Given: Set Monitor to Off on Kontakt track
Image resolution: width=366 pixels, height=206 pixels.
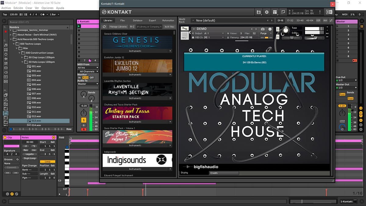Looking at the screenshot, I should pyautogui.click(x=92, y=78).
